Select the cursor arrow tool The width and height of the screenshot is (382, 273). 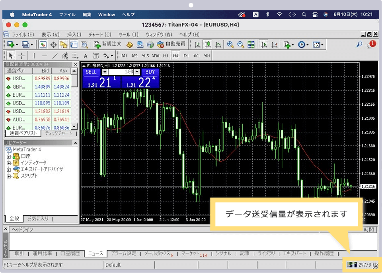pyautogui.click(x=10, y=56)
